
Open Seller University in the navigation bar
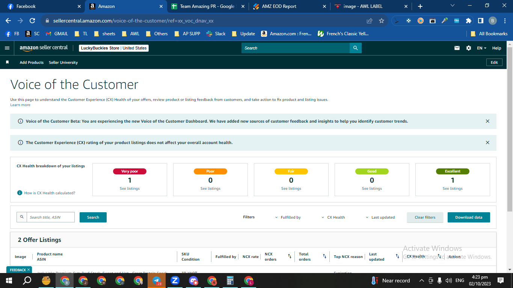pos(63,63)
